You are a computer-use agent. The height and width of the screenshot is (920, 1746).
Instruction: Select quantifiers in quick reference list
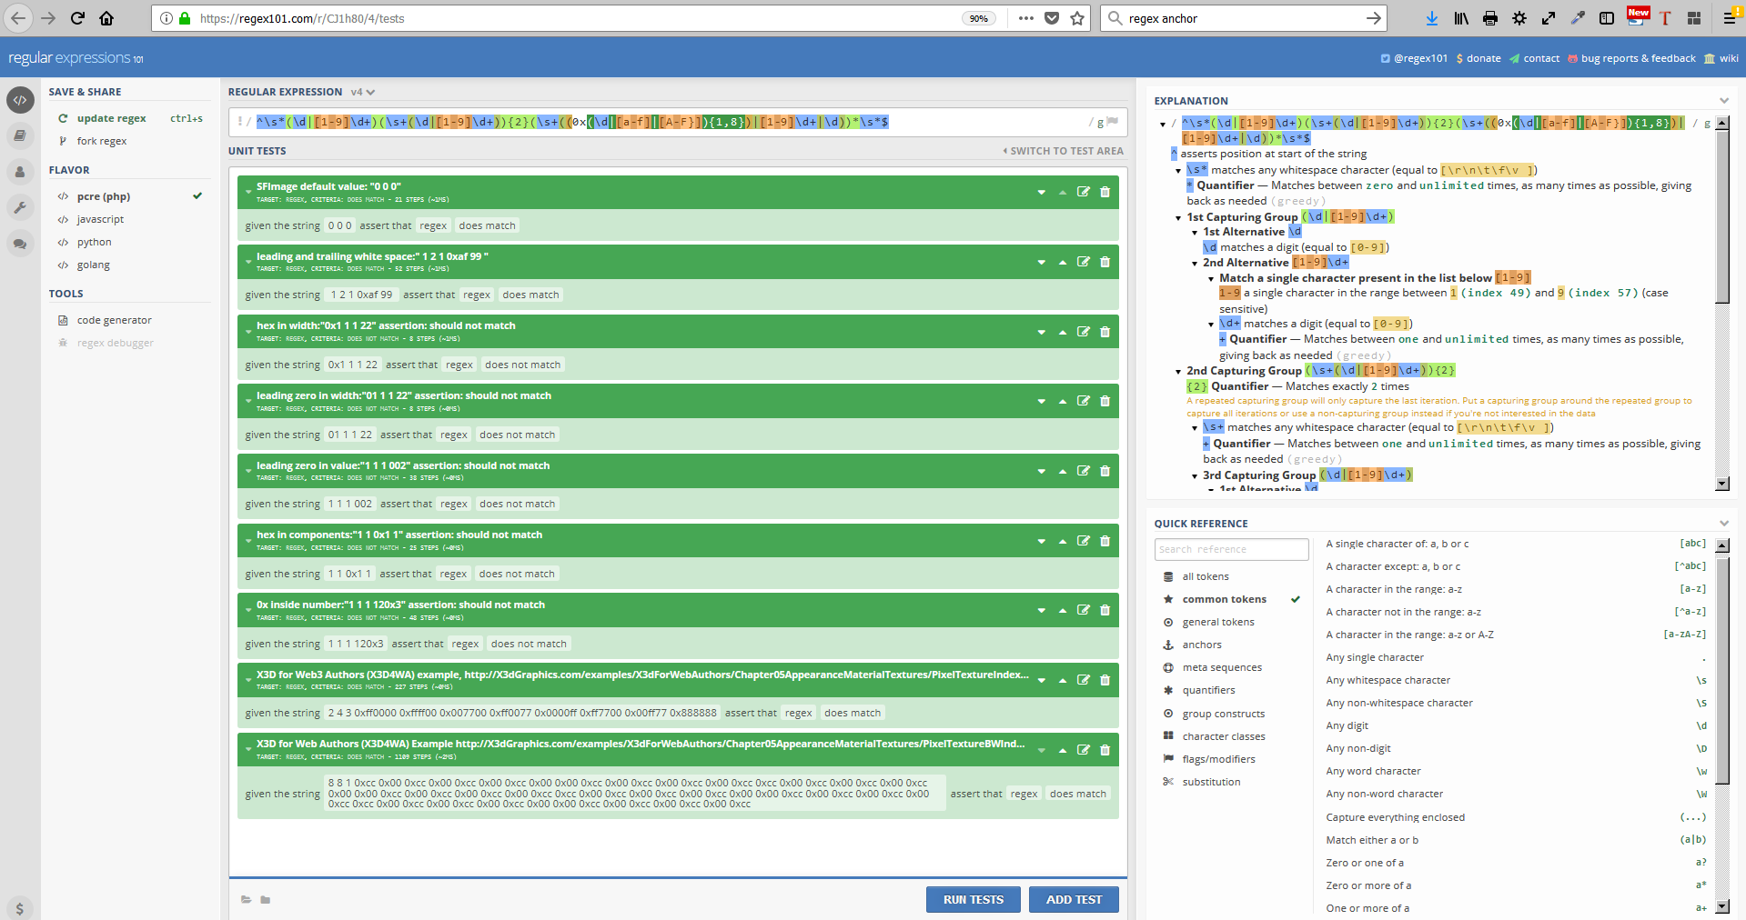tap(1208, 690)
